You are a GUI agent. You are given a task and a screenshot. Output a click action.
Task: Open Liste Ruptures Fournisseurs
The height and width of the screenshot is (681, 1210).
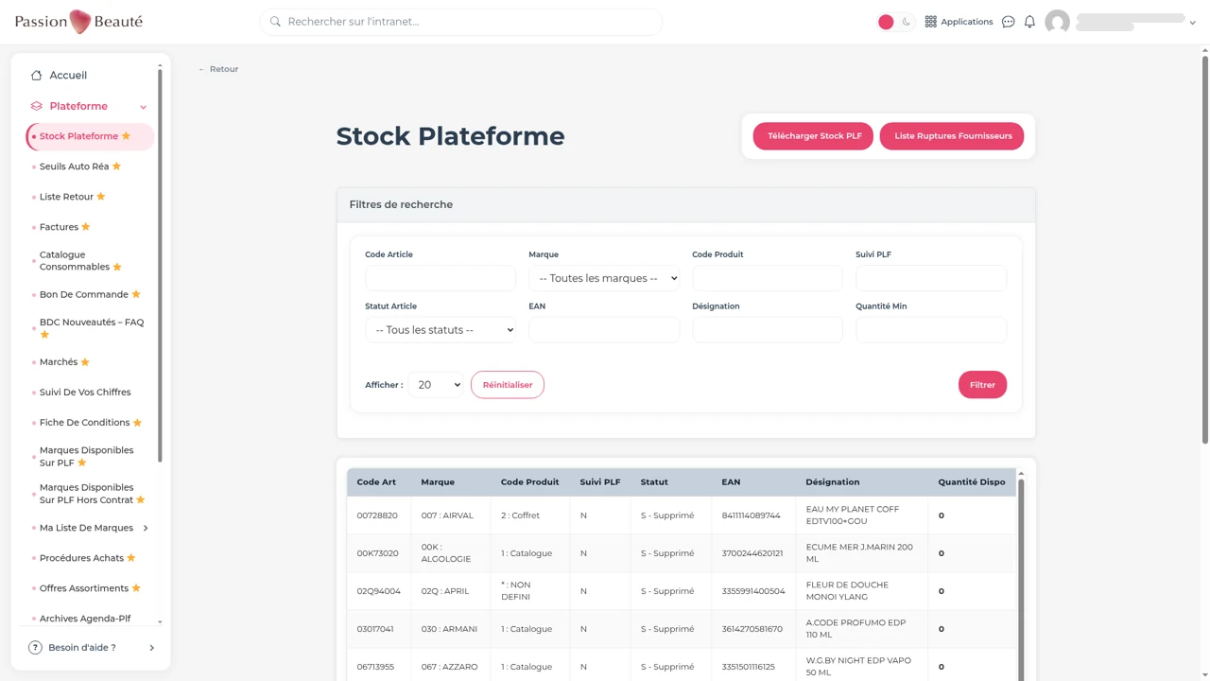(952, 136)
